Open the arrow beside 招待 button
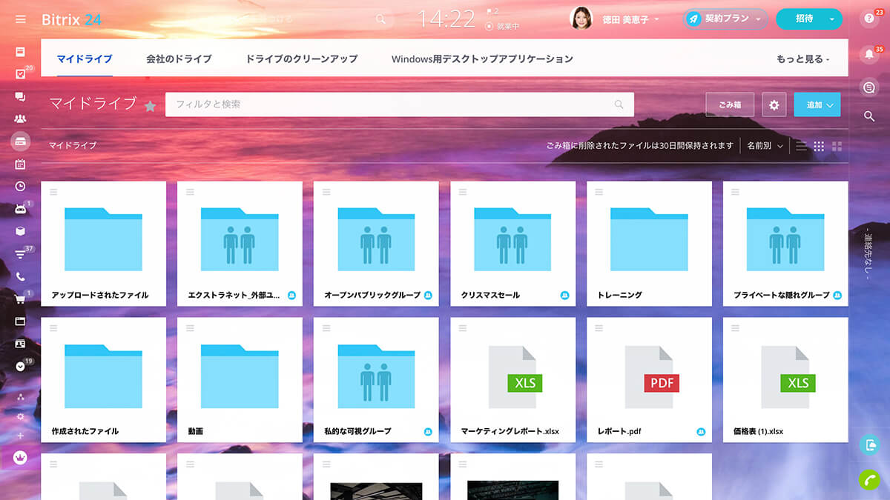 [831, 19]
